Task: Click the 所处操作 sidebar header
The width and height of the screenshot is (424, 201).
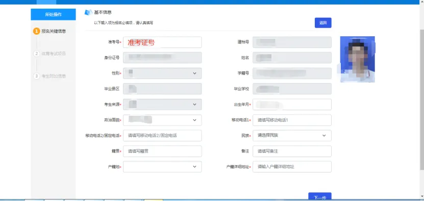Action: [x=53, y=14]
